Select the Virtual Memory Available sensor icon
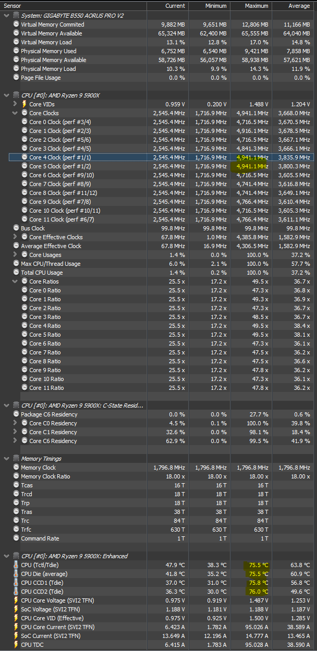 pyautogui.click(x=16, y=33)
